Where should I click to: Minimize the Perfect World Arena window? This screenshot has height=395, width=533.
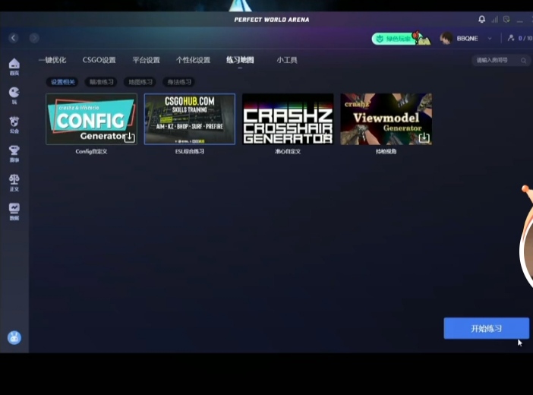pyautogui.click(x=520, y=20)
